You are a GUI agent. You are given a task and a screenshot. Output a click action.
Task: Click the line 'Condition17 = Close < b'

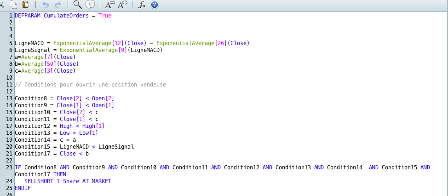(x=52, y=153)
